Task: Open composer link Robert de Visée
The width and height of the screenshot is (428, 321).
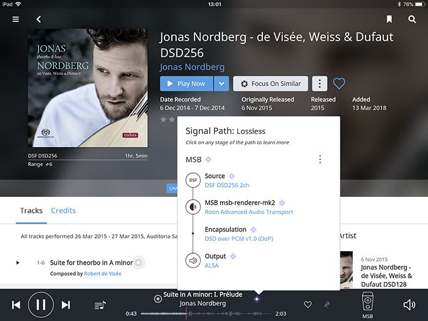Action: coord(103,273)
